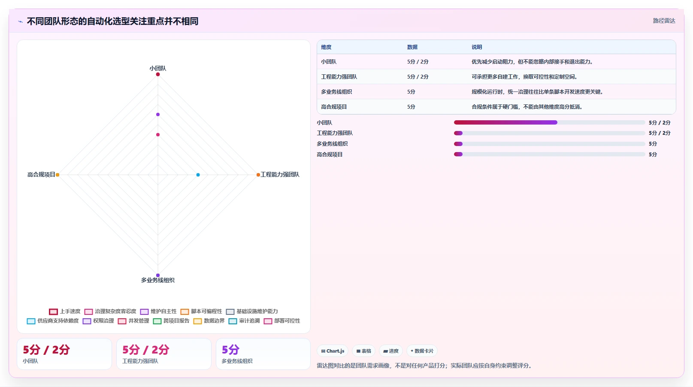Click the panel title 不同团队形态的自动化选型关注重点并不相同

tap(112, 21)
